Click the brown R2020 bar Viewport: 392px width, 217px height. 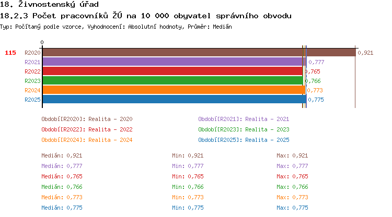click(x=199, y=53)
